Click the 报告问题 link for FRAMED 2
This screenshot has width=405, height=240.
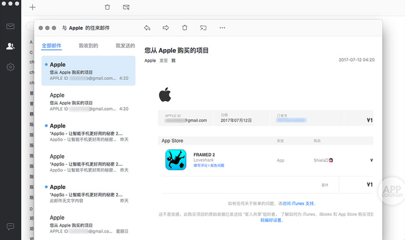point(217,165)
